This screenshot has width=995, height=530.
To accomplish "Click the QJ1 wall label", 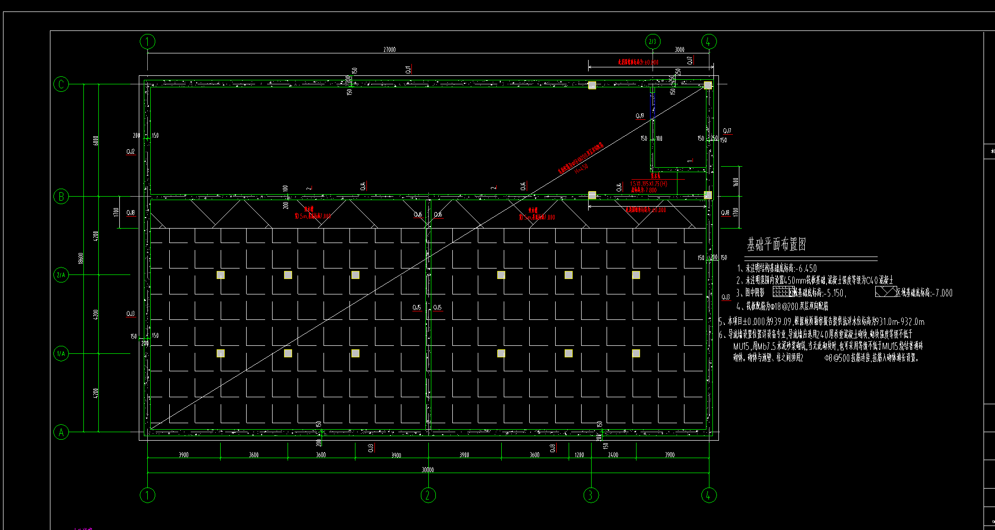I will tap(408, 69).
